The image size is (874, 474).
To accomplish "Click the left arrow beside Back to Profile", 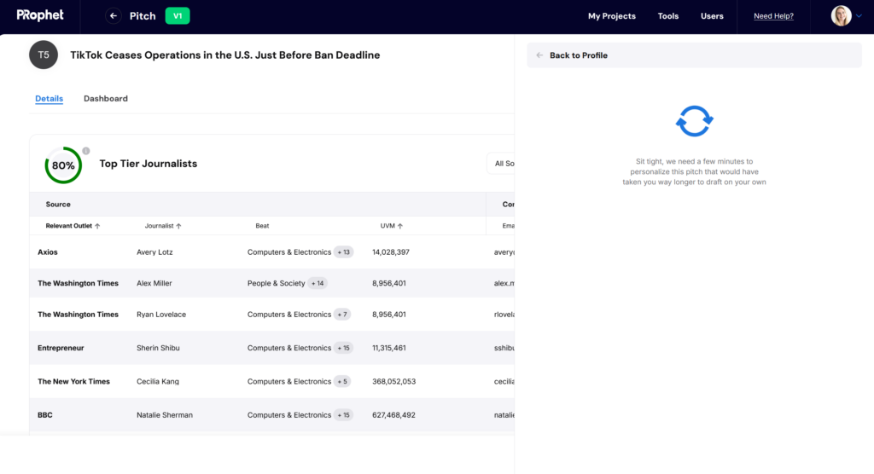I will click(x=539, y=55).
